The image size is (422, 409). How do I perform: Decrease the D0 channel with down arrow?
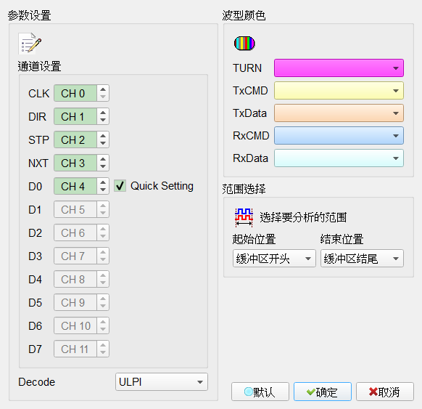103,190
